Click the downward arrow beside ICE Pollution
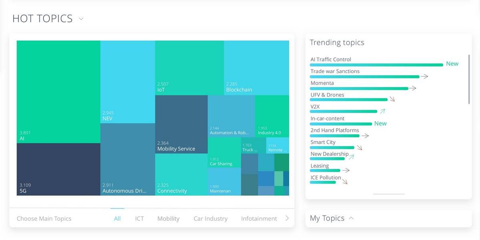The width and height of the screenshot is (480, 240). click(344, 182)
